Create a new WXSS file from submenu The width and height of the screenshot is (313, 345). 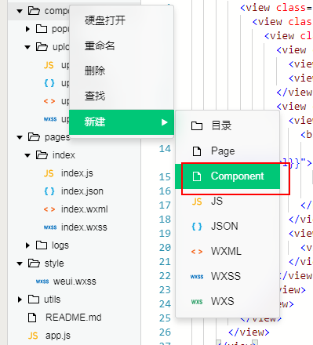pos(227,276)
